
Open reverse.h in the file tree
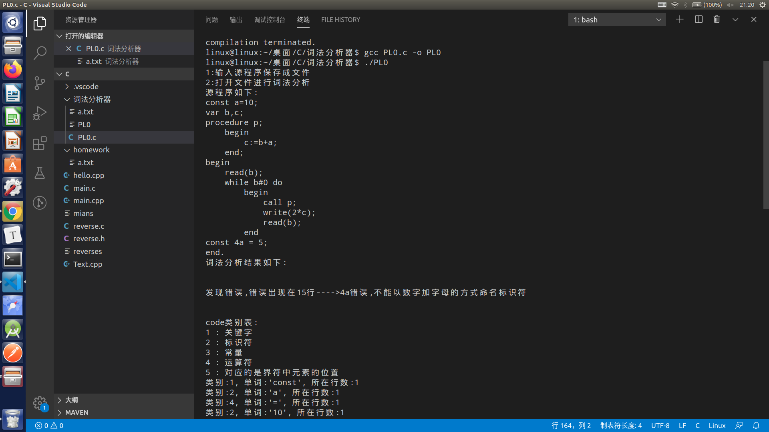pyautogui.click(x=89, y=239)
